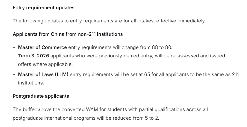Click the bullet before Master of Commerce
247x127 pixels.
point(14,47)
